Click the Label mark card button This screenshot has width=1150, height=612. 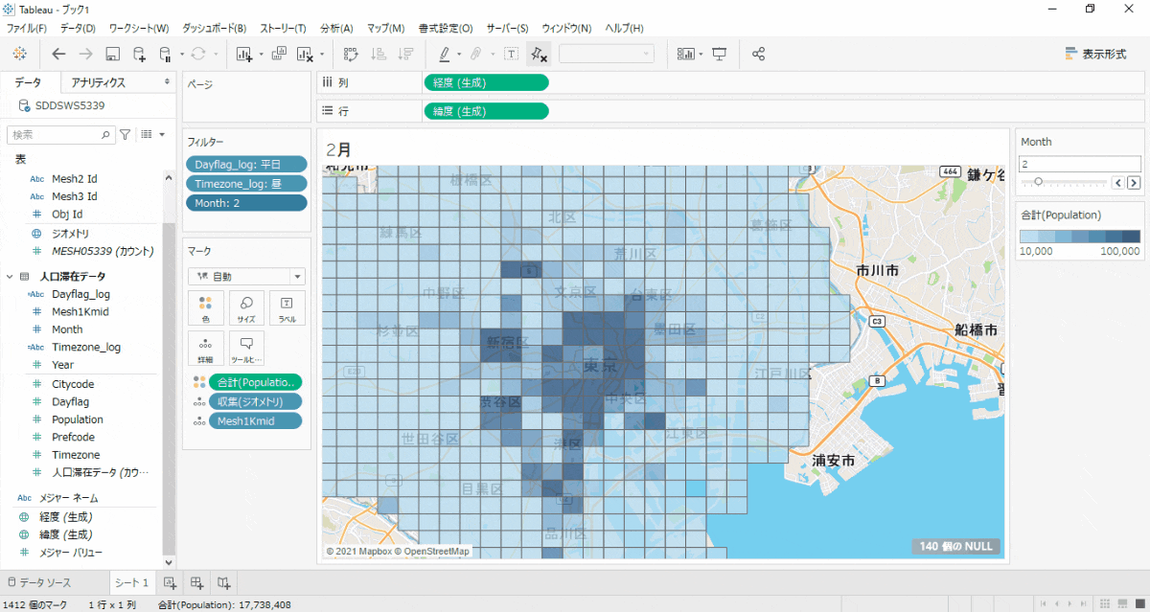click(x=287, y=307)
